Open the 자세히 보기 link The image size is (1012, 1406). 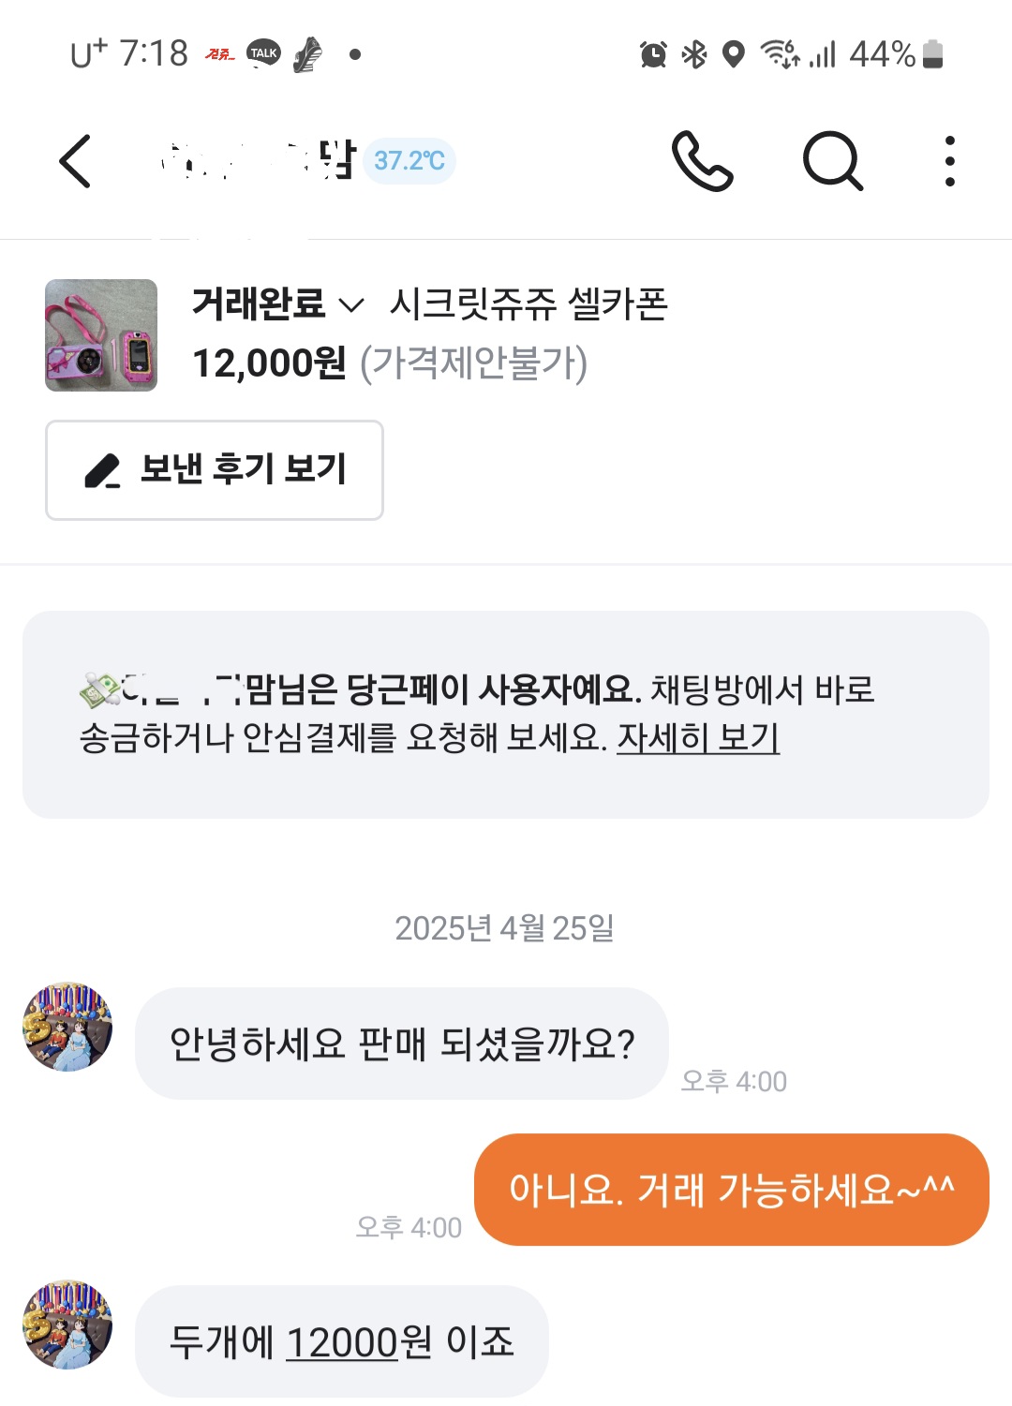pos(698,738)
